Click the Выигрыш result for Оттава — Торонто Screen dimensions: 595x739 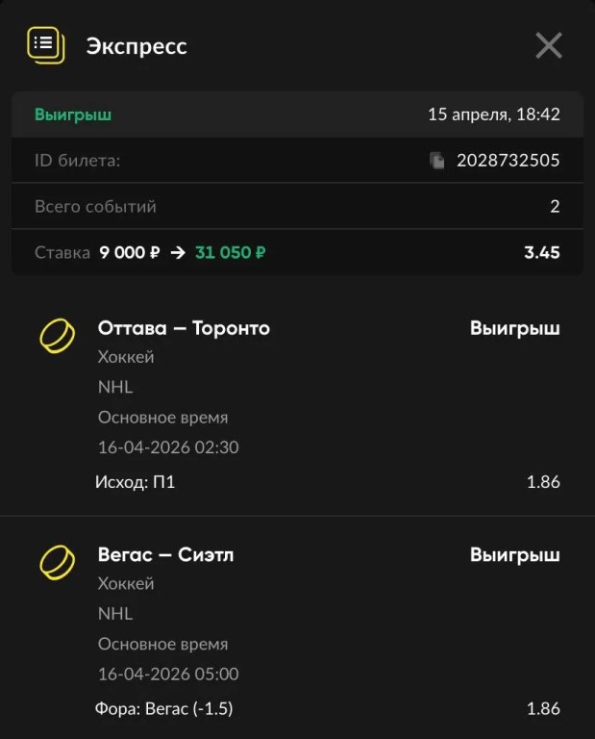tap(514, 328)
